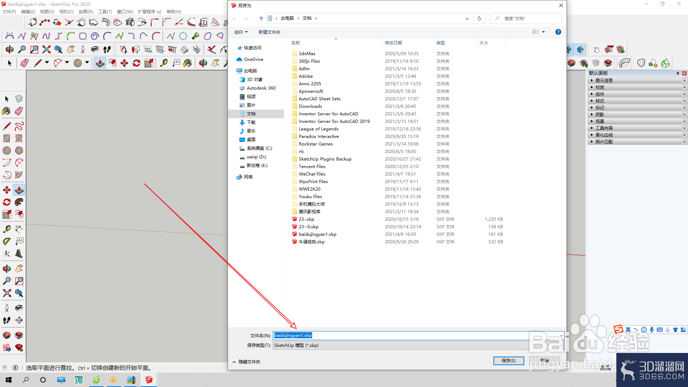This screenshot has width=688, height=387.
Task: Select the Axes tool in left toolbar
Action: tap(7, 254)
